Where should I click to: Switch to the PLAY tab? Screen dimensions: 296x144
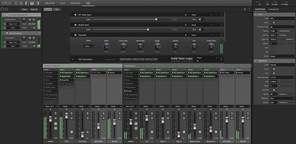pyautogui.click(x=63, y=3)
